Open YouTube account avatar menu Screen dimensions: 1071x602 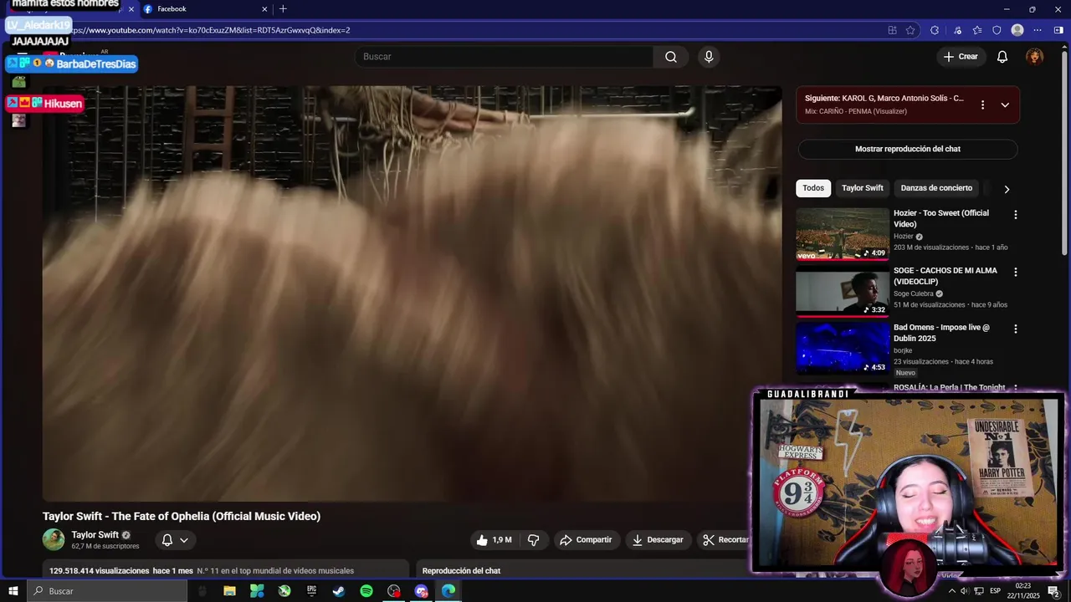pyautogui.click(x=1035, y=57)
